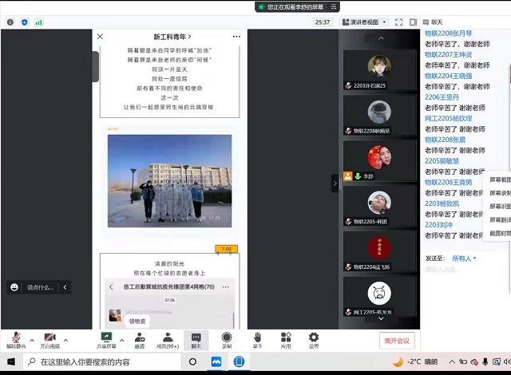Click the 新工科青年 account title

172,37
